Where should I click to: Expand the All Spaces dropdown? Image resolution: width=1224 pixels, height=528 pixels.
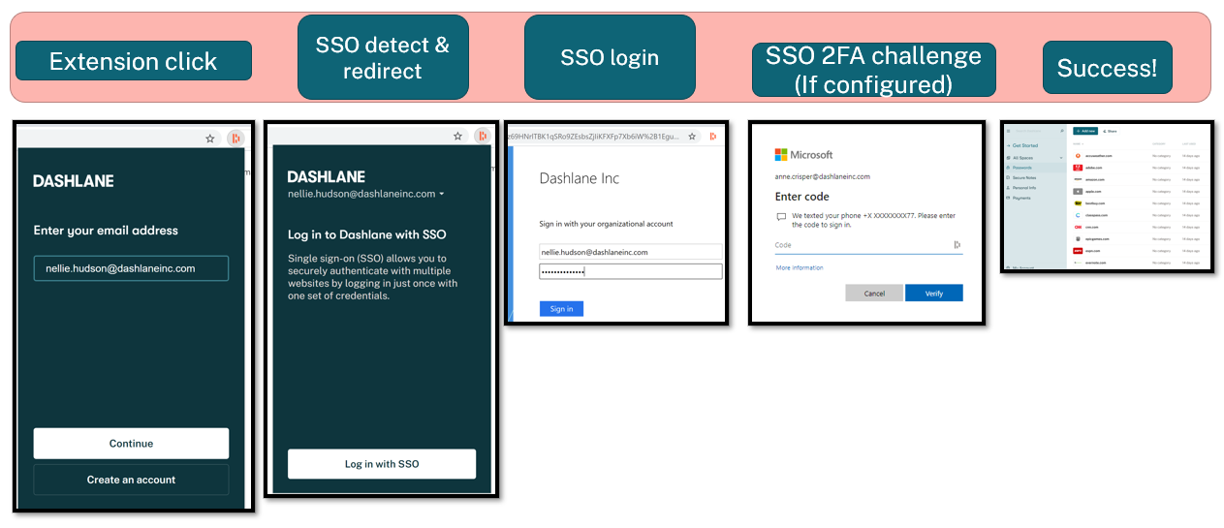pyautogui.click(x=1033, y=158)
